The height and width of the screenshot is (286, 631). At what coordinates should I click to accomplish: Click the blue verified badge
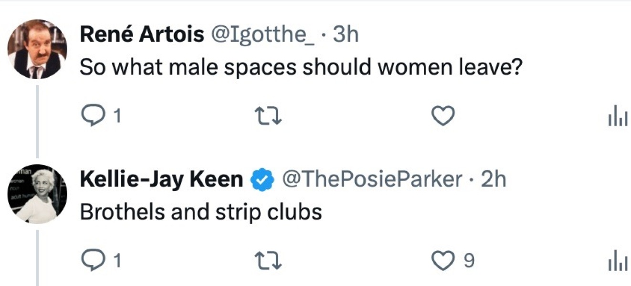[262, 180]
